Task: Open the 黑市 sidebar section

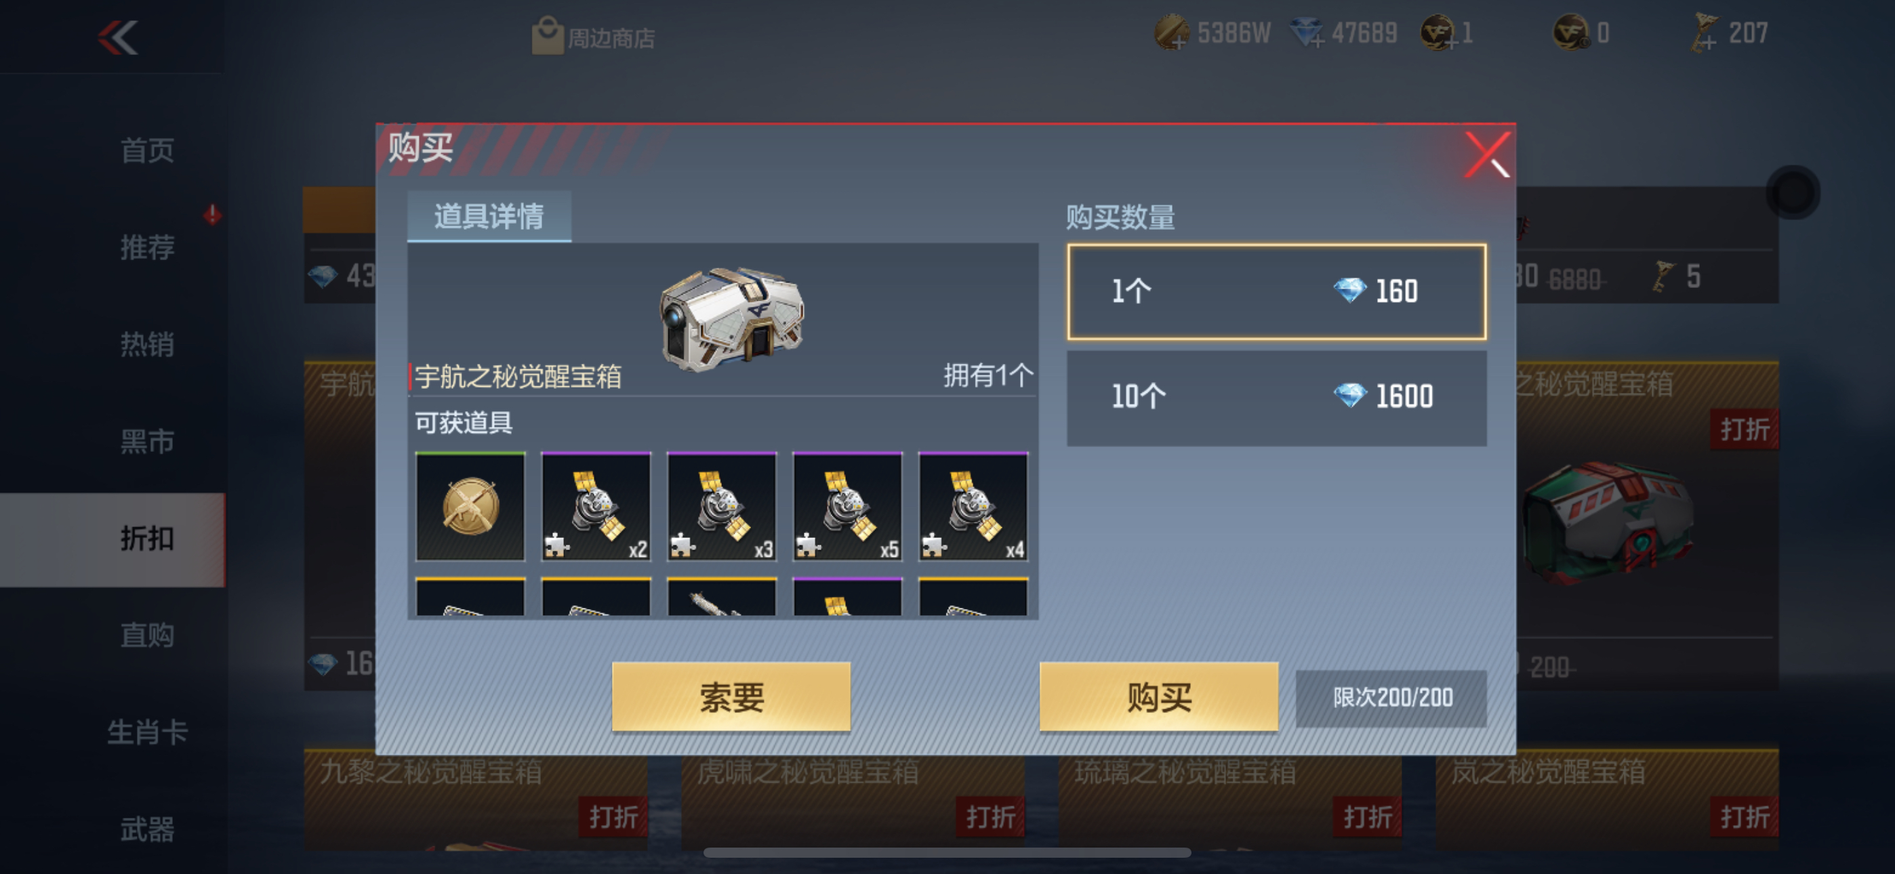Action: pos(147,442)
